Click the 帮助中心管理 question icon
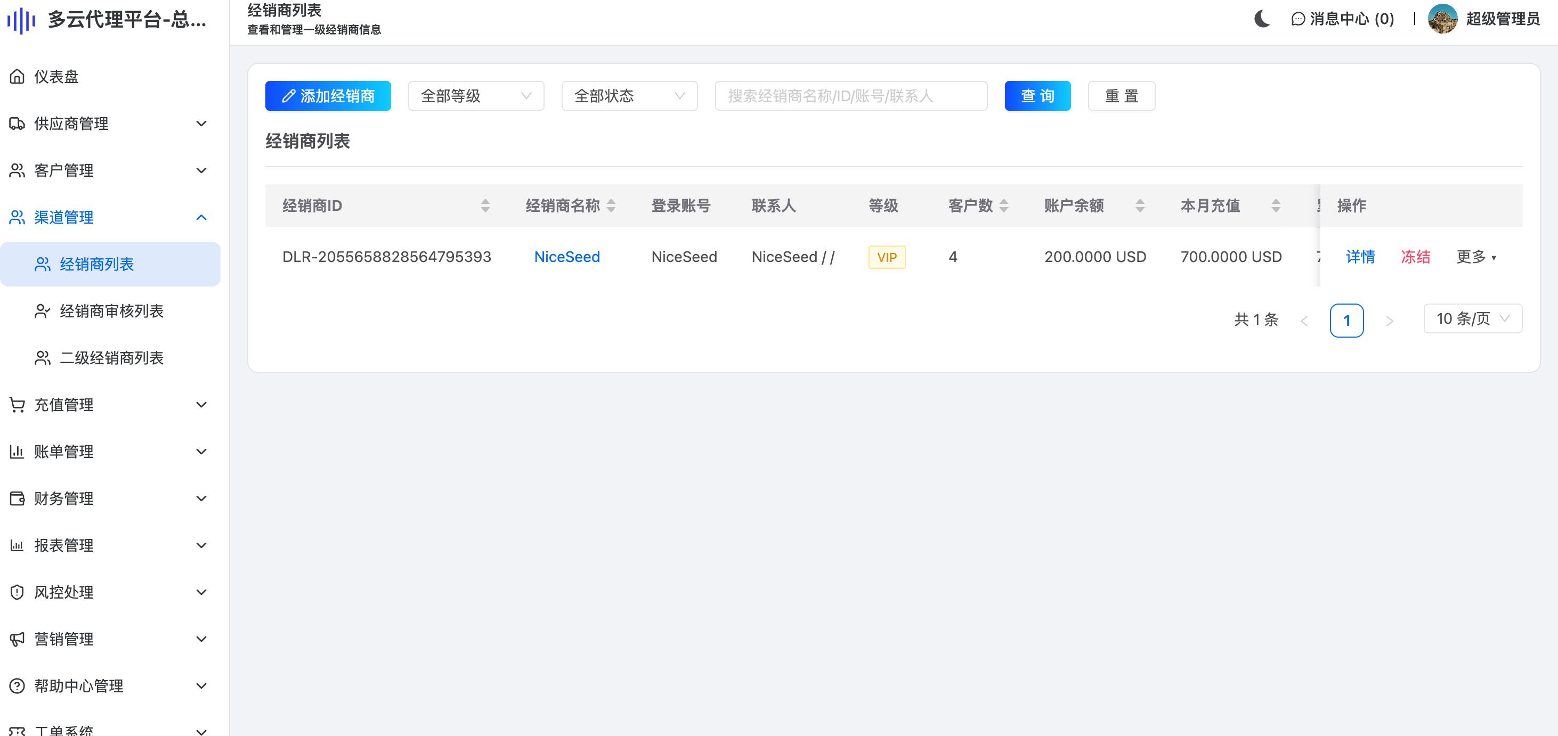 [17, 686]
